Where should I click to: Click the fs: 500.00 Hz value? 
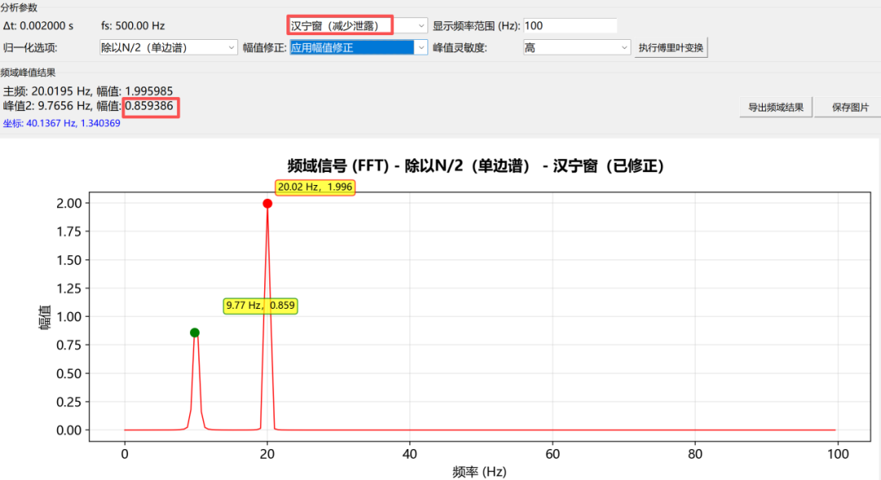(133, 26)
